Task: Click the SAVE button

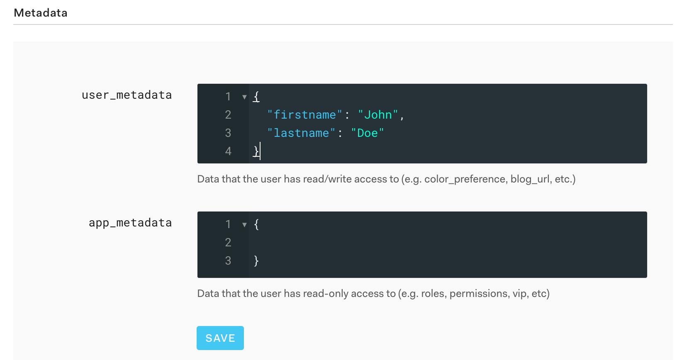Action: pyautogui.click(x=220, y=338)
